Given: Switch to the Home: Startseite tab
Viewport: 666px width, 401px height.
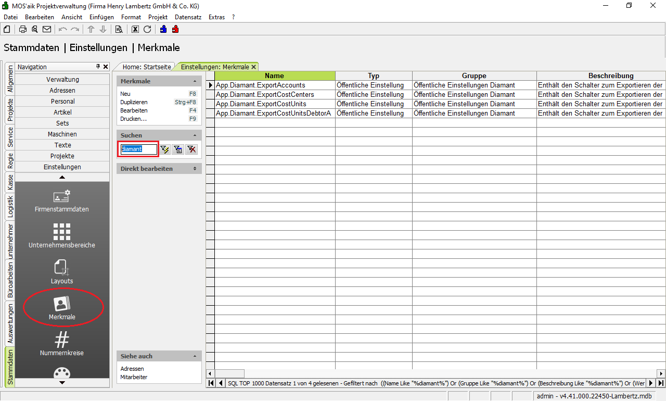Looking at the screenshot, I should [x=146, y=67].
